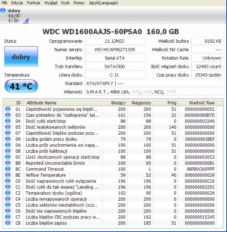Viewport: 227px width, 232px height.
Task: Click raw value 0BFB0C60FFFF
Action: click(200, 169)
